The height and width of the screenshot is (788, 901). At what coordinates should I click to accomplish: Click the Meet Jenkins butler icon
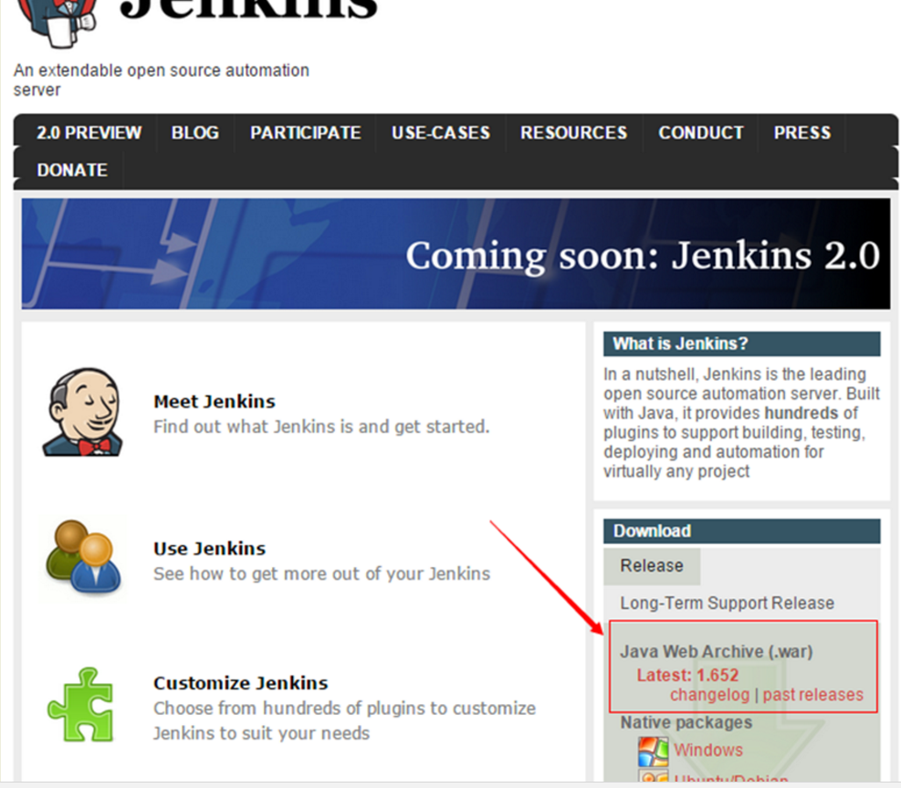pos(83,412)
